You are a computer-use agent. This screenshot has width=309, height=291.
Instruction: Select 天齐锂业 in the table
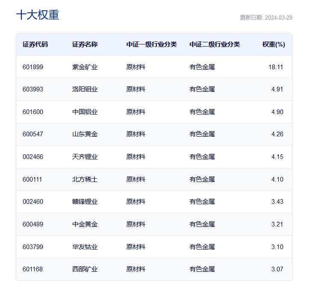click(85, 157)
